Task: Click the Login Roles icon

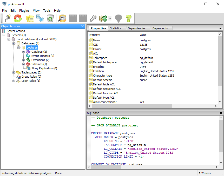Action: pyautogui.click(x=18, y=81)
